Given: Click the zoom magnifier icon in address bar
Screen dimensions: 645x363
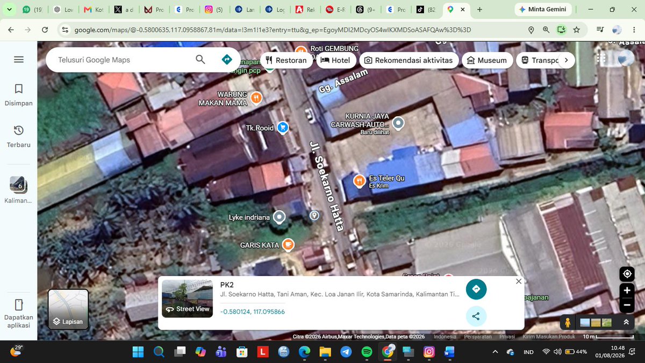Looking at the screenshot, I should point(546,30).
